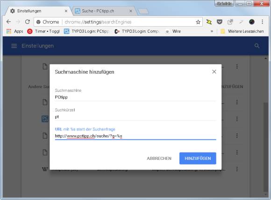Expand the hidden bookmarks chevron

[212, 31]
